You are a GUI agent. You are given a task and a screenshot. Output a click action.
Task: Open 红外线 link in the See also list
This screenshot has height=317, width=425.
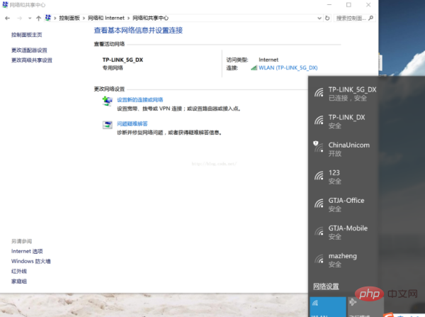[x=19, y=272]
